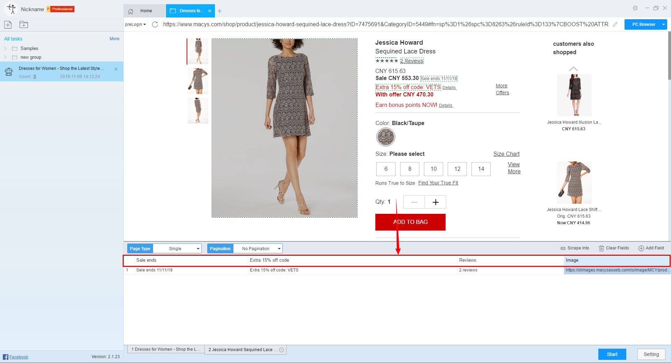Choose size 10
This screenshot has height=363, width=671.
(433, 169)
